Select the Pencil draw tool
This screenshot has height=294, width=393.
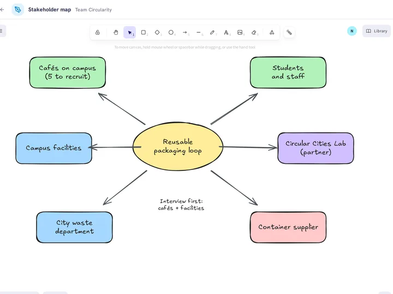(x=212, y=32)
